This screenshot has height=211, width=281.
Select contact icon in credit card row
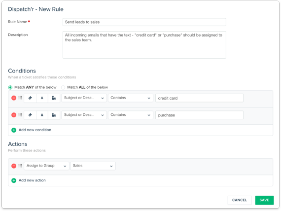[42, 98]
